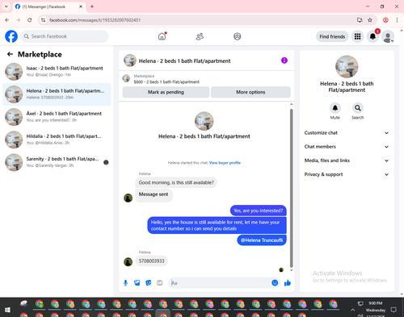Expand Customize chat section
404x317 pixels.
point(347,133)
